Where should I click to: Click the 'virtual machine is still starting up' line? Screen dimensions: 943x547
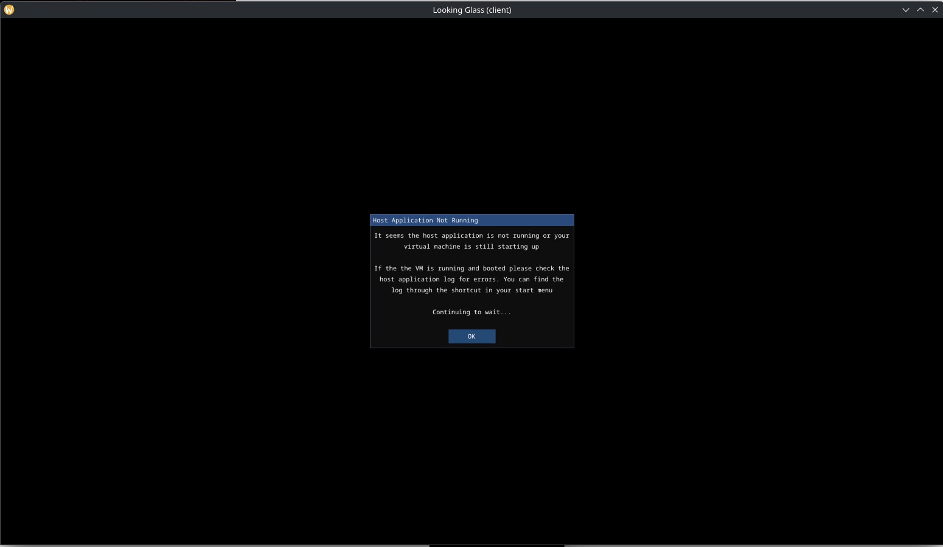pos(471,246)
